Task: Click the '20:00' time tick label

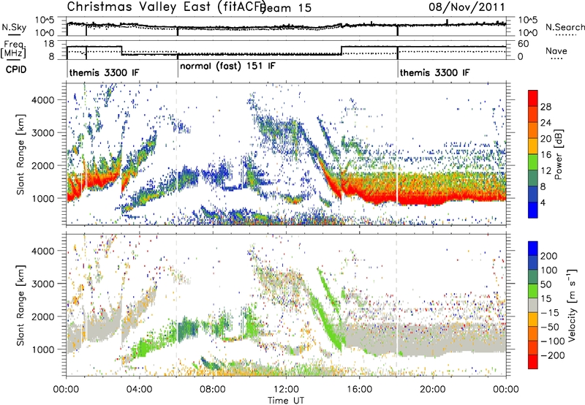Action: (432, 390)
